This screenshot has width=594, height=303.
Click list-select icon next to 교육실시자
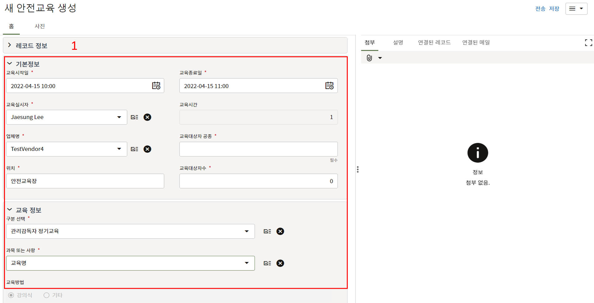coord(135,117)
